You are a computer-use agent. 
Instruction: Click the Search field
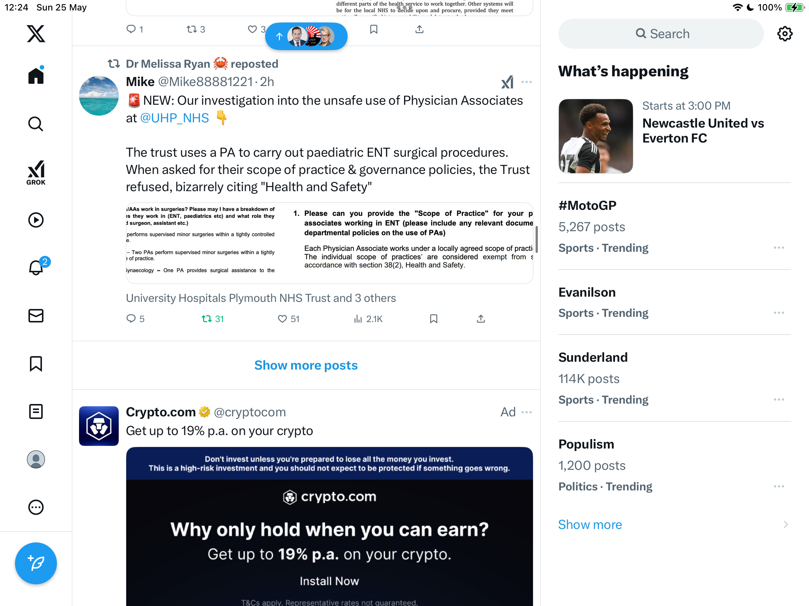661,34
